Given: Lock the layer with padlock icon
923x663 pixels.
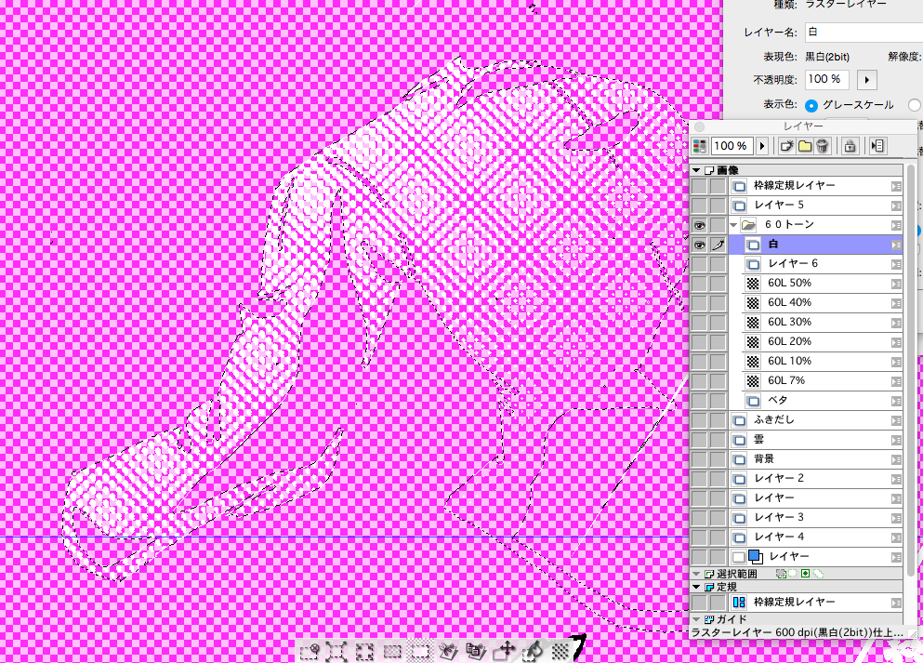Looking at the screenshot, I should pos(850,146).
